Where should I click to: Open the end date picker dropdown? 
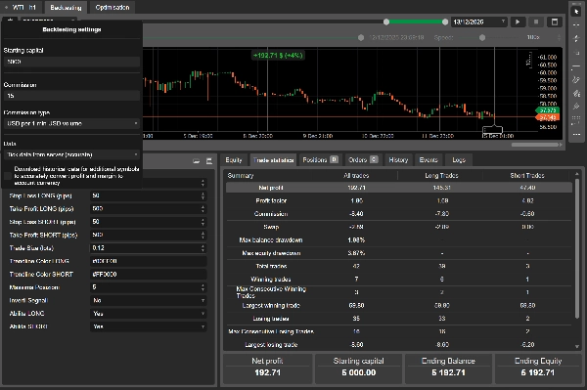pos(503,22)
